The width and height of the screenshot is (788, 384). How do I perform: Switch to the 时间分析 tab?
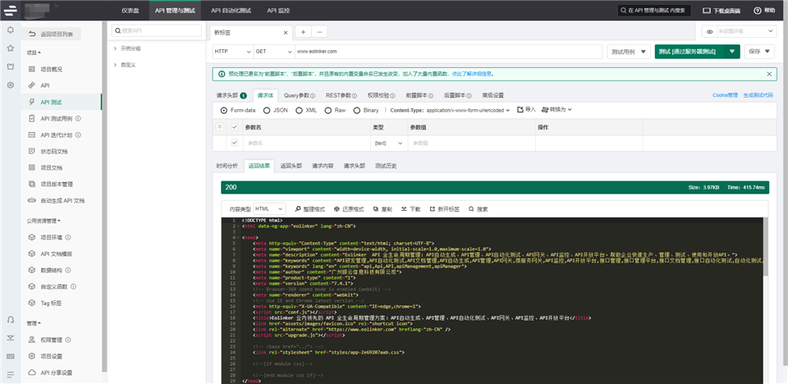pyautogui.click(x=227, y=166)
